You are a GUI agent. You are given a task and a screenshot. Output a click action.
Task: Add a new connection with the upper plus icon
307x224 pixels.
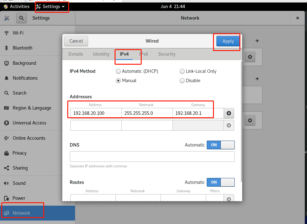pos(257,41)
